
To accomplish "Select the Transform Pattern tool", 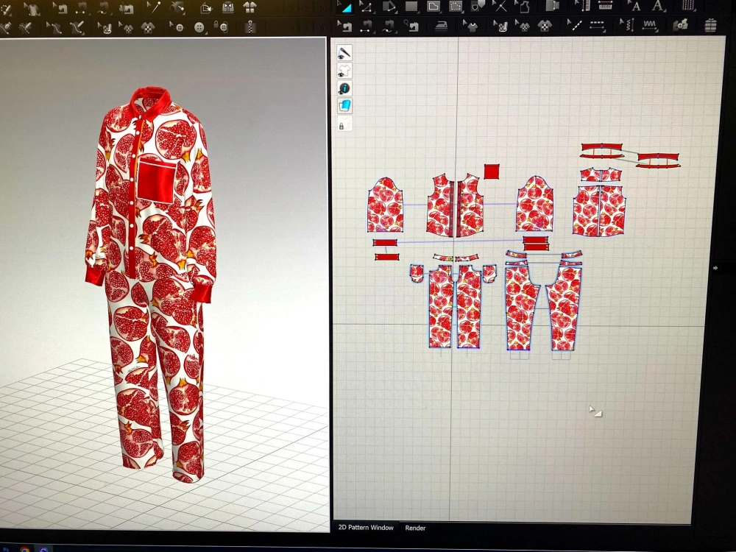I will 344,8.
